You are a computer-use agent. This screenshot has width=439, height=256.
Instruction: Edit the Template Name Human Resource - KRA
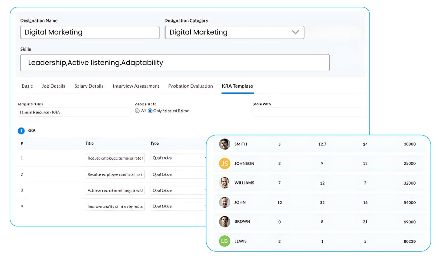pos(74,112)
